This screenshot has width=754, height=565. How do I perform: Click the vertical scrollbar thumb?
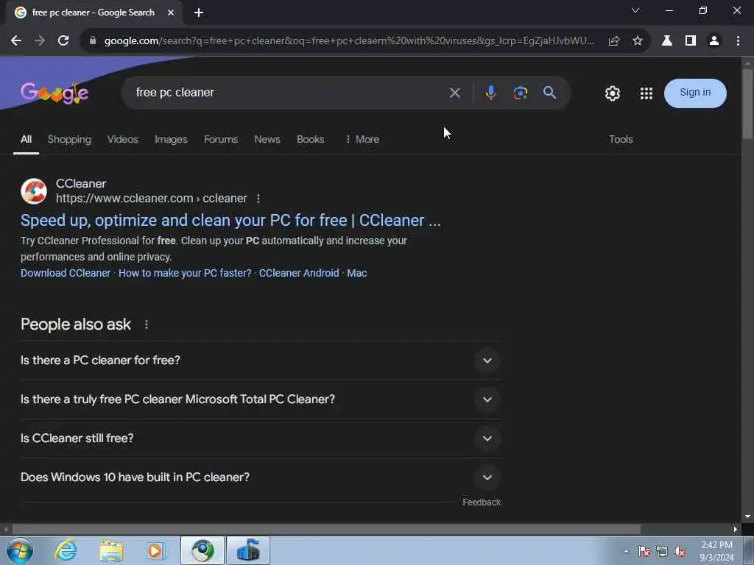pyautogui.click(x=747, y=103)
